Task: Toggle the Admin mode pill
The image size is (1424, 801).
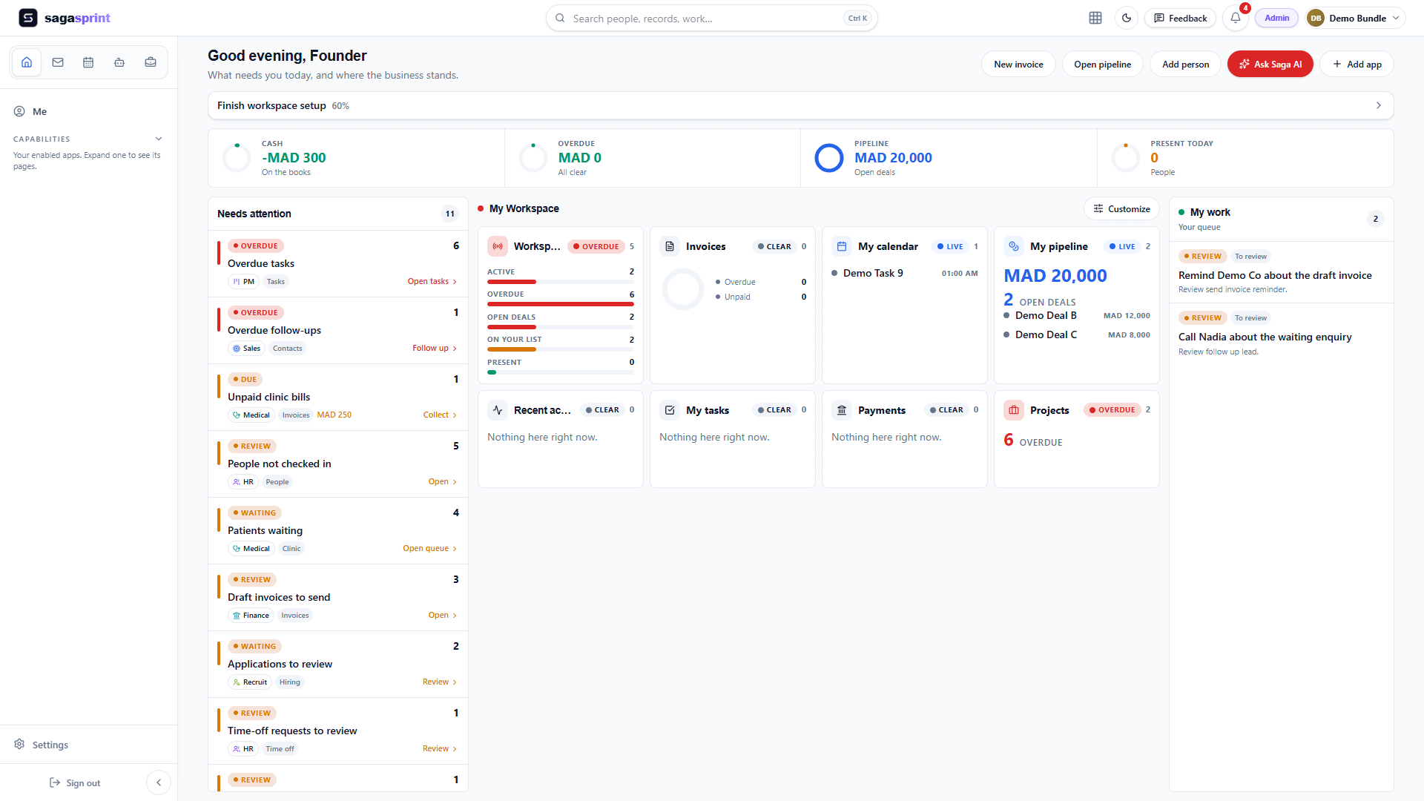Action: (x=1276, y=18)
